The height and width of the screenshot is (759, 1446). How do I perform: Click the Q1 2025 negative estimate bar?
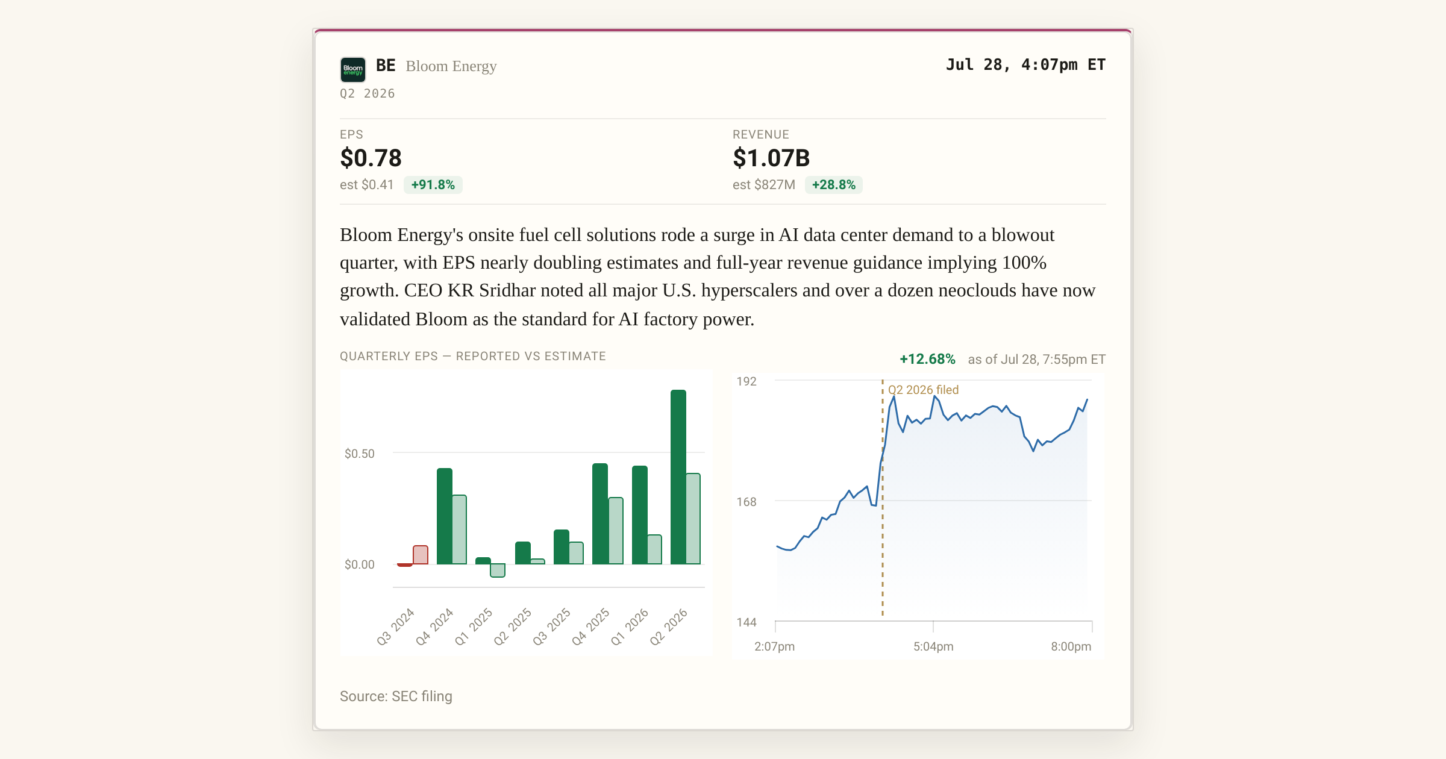click(498, 570)
